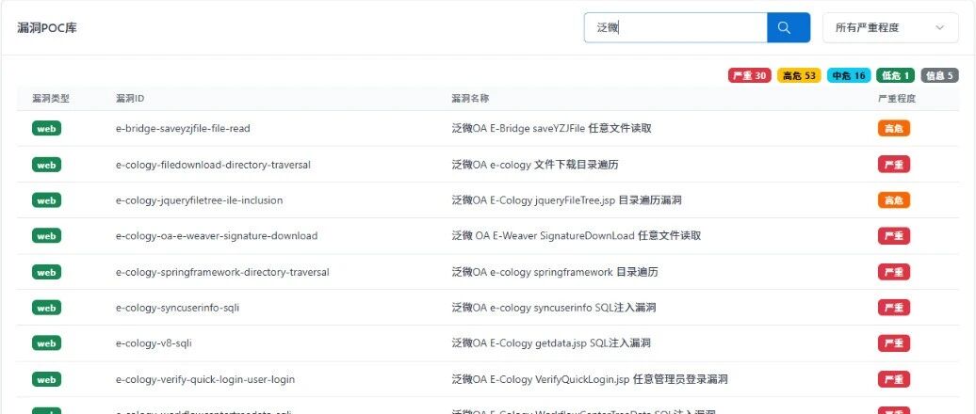Open 泛微OA E-Cology VerifyQuickLogin.jsp 任意管理员登录漏洞 entry
The height and width of the screenshot is (414, 976).
(590, 379)
